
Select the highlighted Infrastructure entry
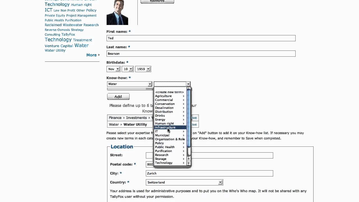click(x=171, y=127)
